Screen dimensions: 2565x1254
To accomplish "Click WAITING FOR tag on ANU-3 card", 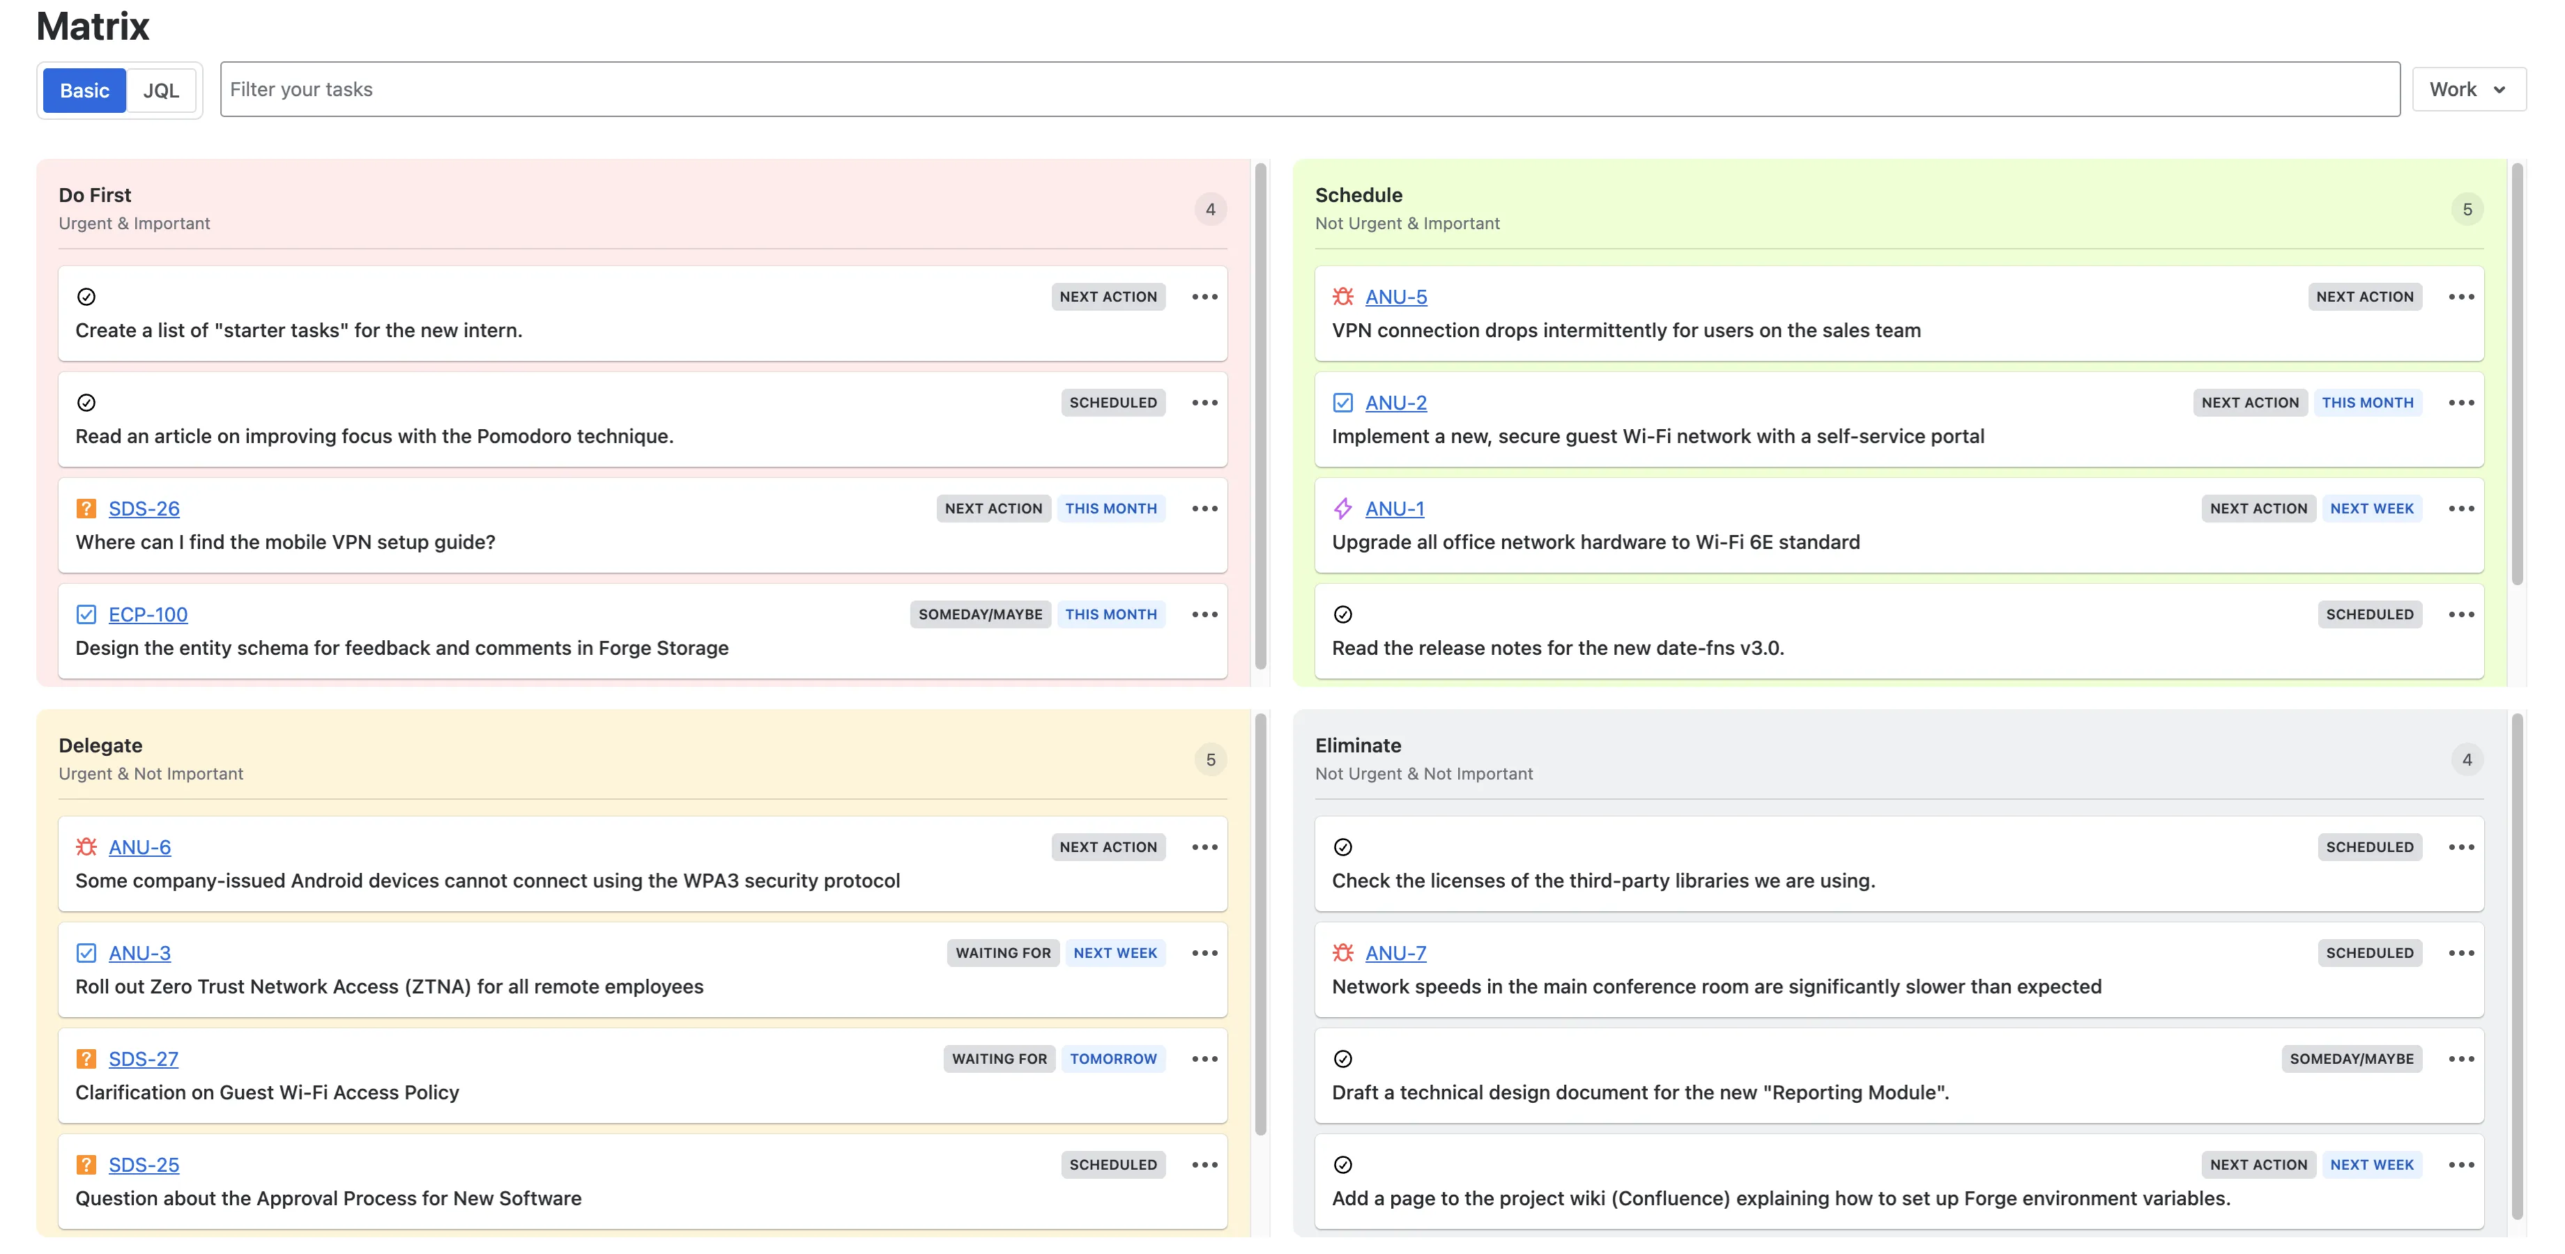I will [1003, 952].
